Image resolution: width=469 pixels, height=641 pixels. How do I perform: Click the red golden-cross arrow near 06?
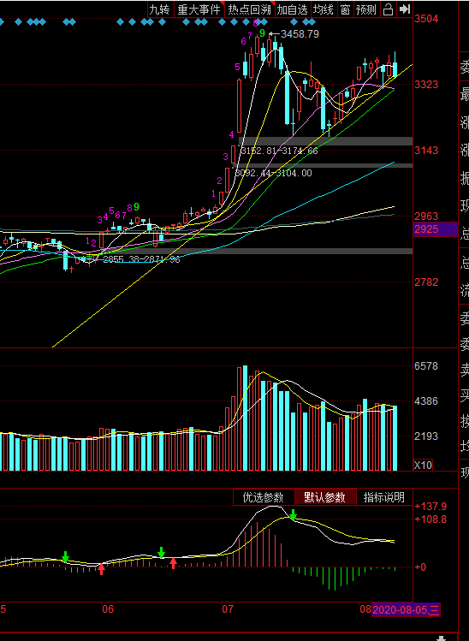tap(101, 568)
